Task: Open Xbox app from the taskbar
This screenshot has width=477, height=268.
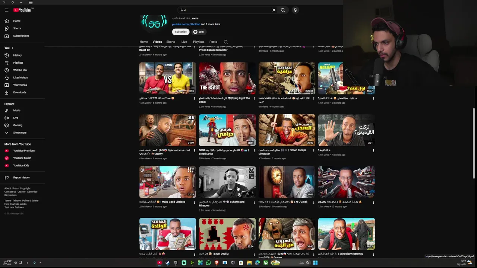Action: tap(266, 263)
